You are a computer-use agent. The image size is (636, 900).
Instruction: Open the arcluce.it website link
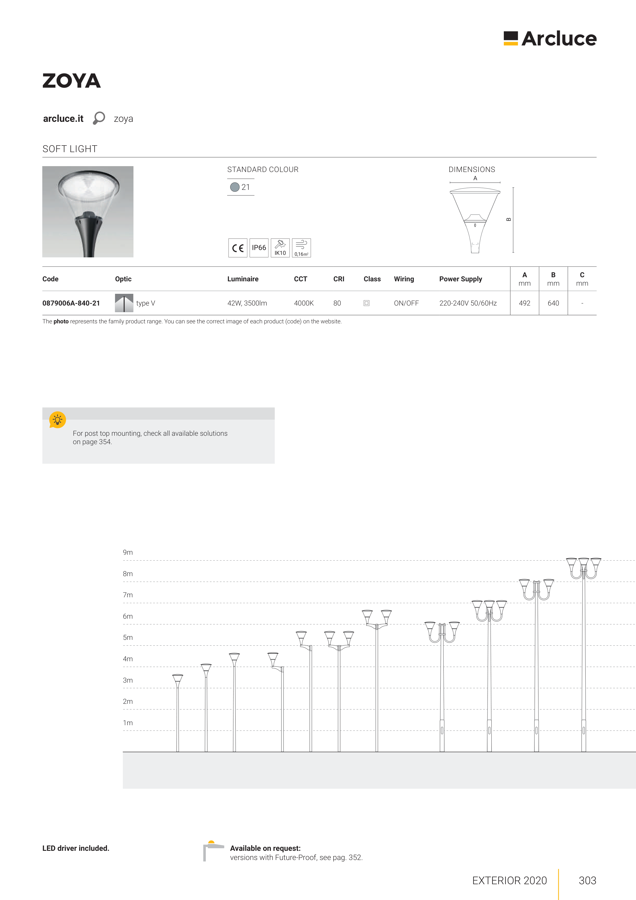[x=63, y=119]
